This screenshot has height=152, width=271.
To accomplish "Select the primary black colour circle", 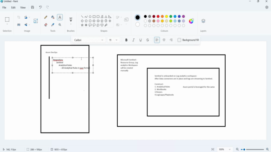I will tap(138, 17).
